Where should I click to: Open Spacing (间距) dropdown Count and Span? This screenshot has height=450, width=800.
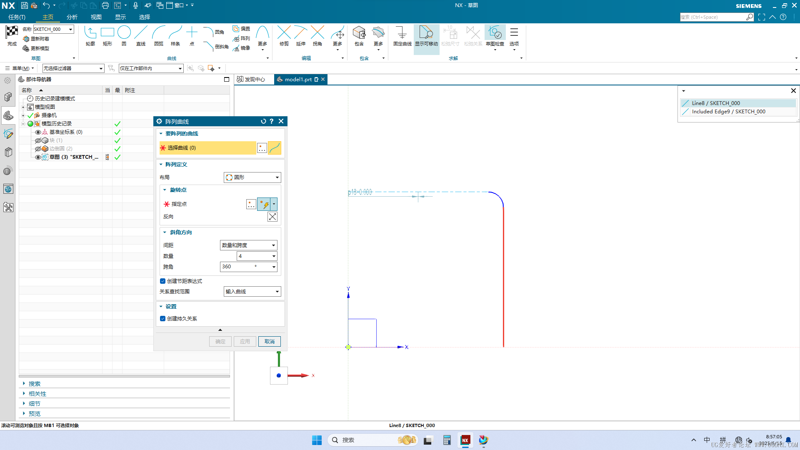[x=248, y=245]
